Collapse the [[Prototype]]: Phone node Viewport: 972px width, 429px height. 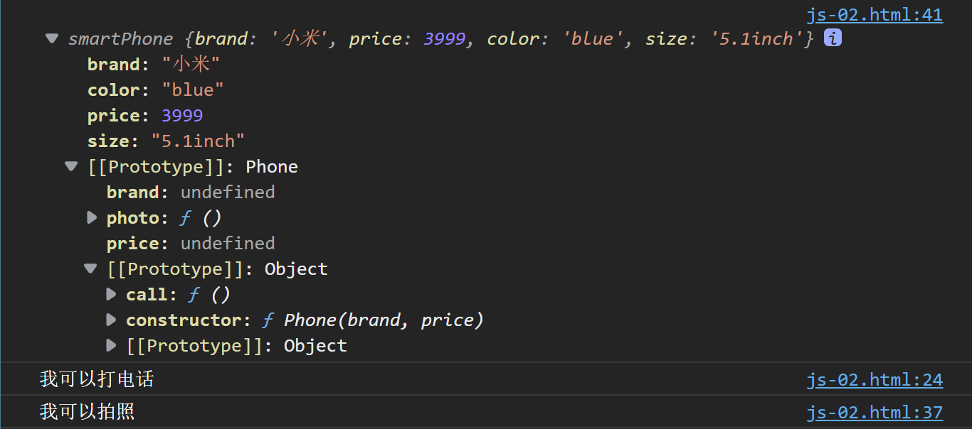point(71,166)
